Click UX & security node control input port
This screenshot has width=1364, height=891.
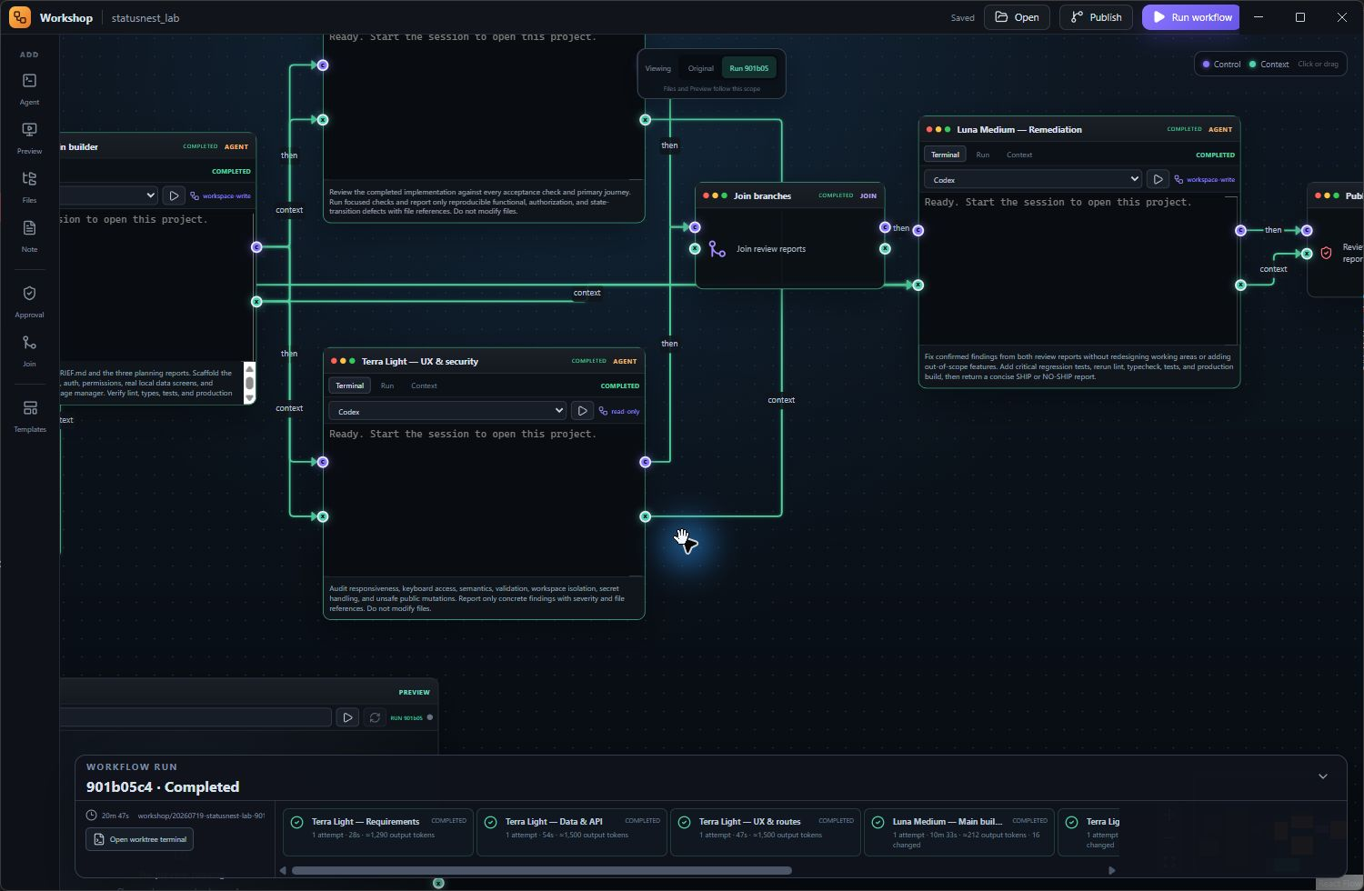point(323,462)
